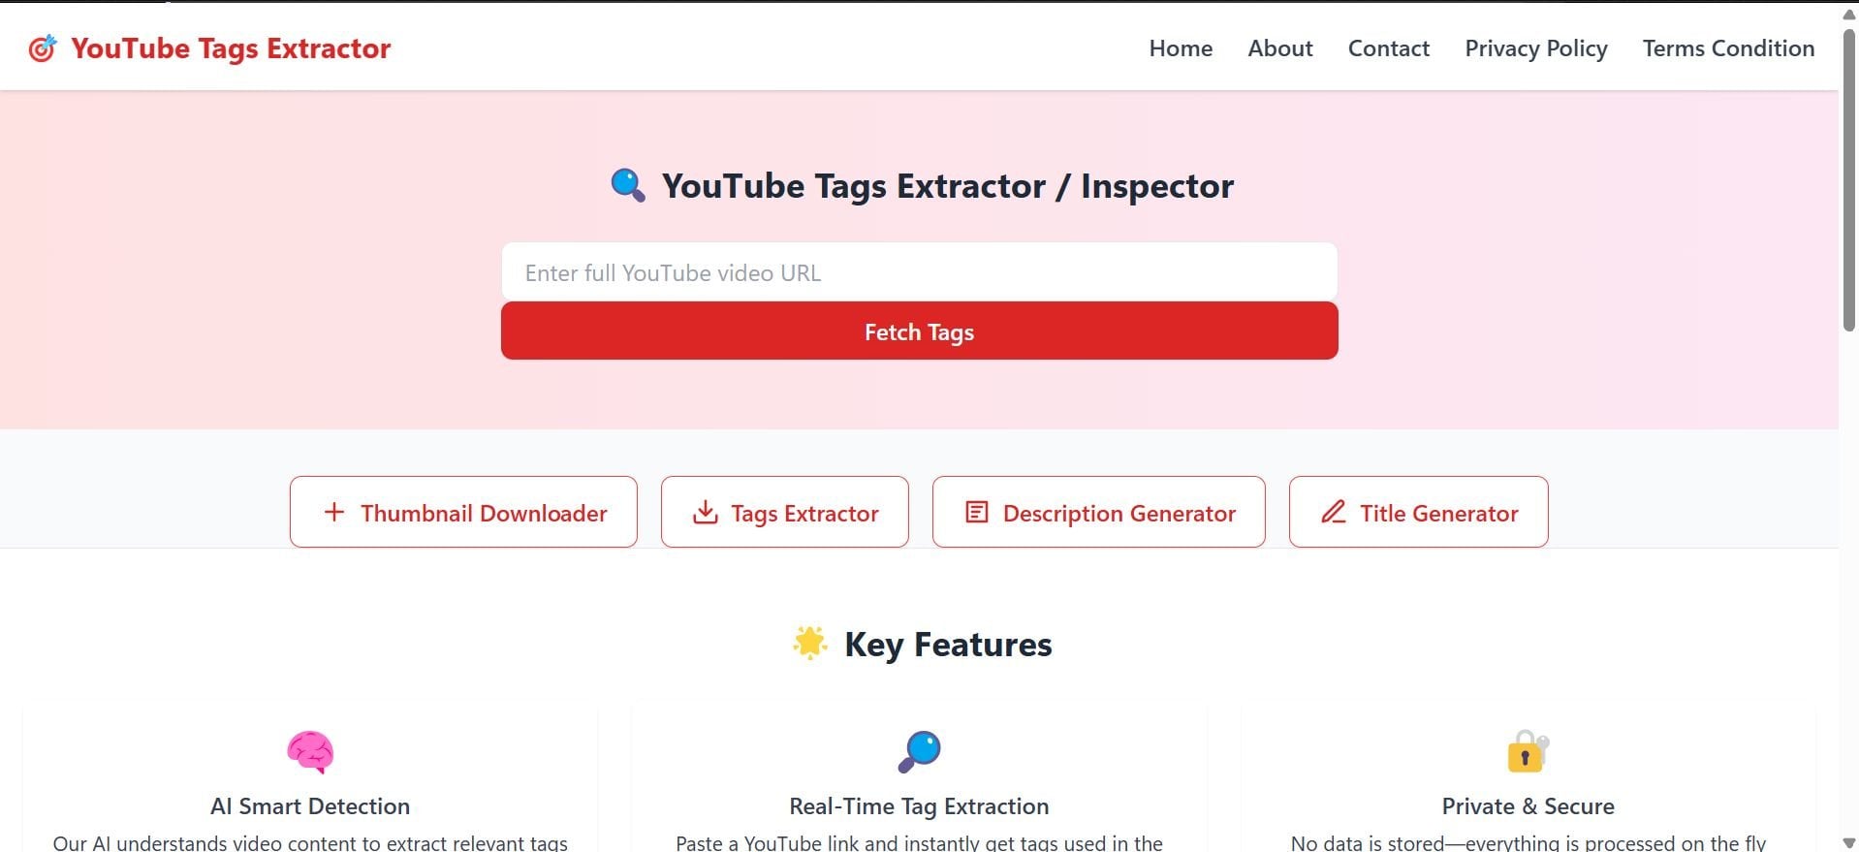Click the plus icon on Thumbnail Downloader

pyautogui.click(x=334, y=511)
